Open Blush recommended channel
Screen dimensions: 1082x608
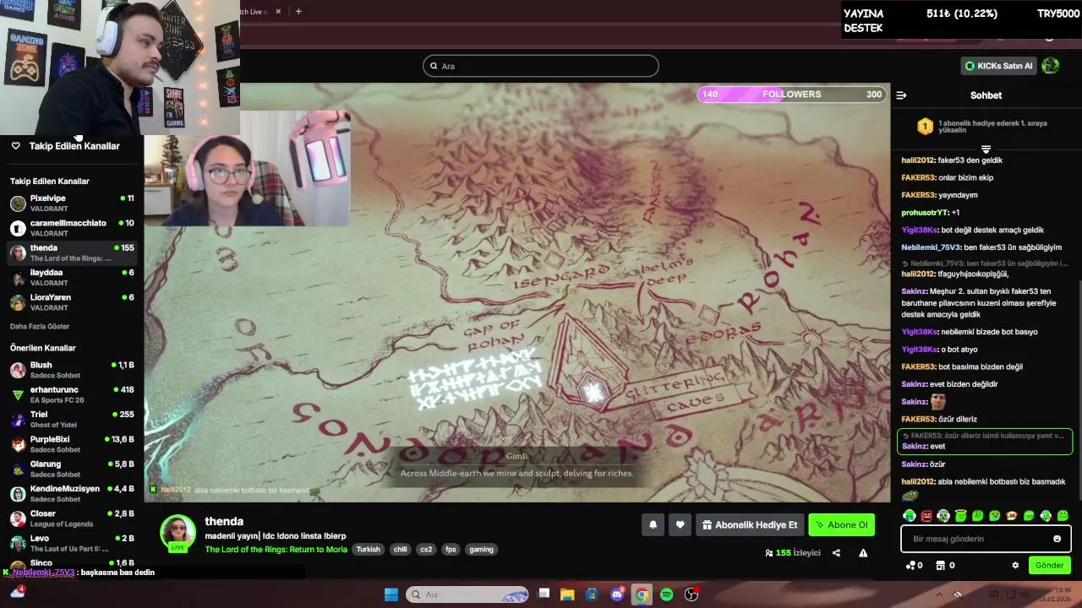pos(72,370)
